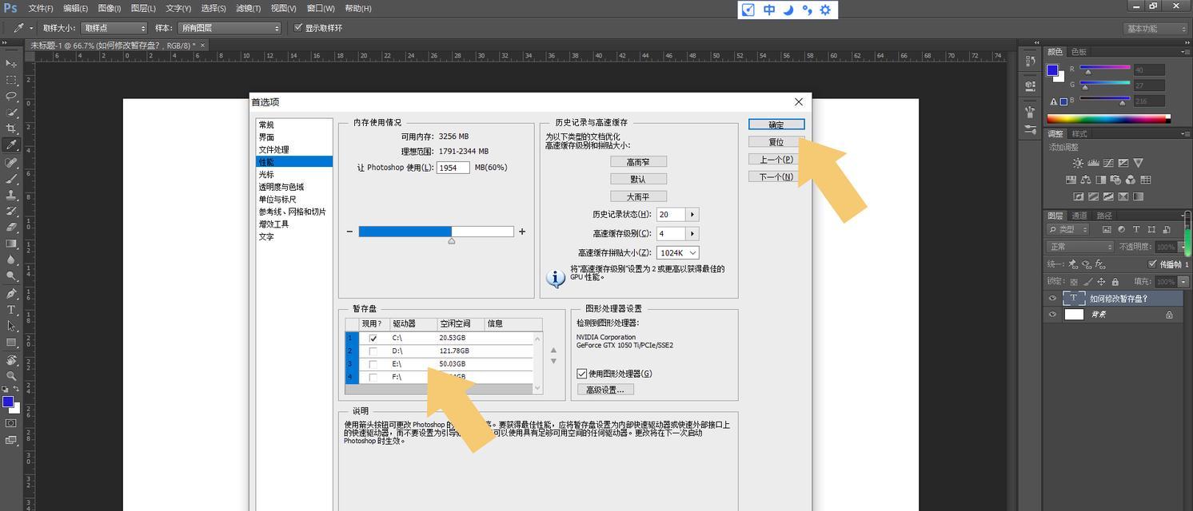Select the Move tool
Viewport: 1193px width, 511px height.
click(11, 64)
